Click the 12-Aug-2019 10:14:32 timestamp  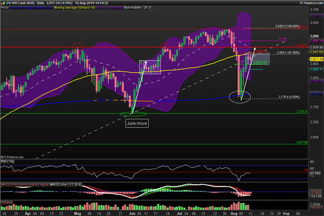pos(92,3)
